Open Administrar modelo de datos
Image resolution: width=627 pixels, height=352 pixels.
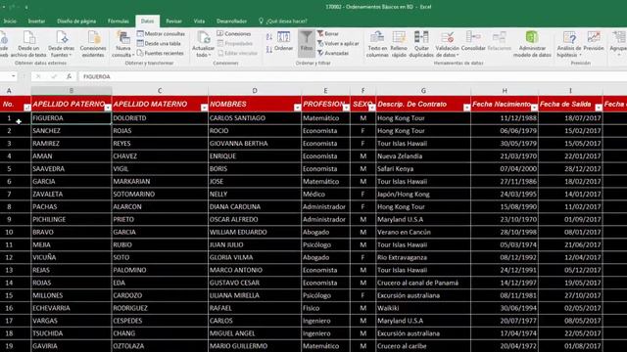coord(532,44)
